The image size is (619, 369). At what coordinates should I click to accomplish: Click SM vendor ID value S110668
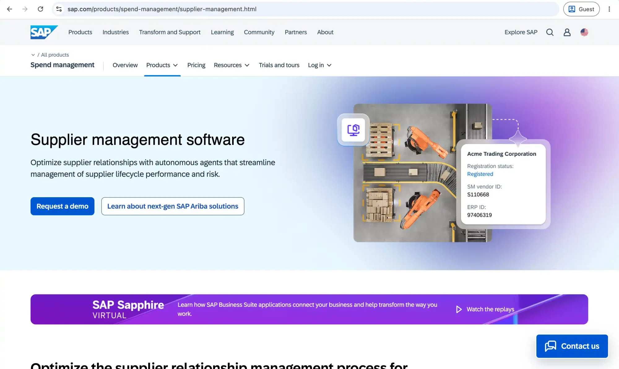point(478,194)
